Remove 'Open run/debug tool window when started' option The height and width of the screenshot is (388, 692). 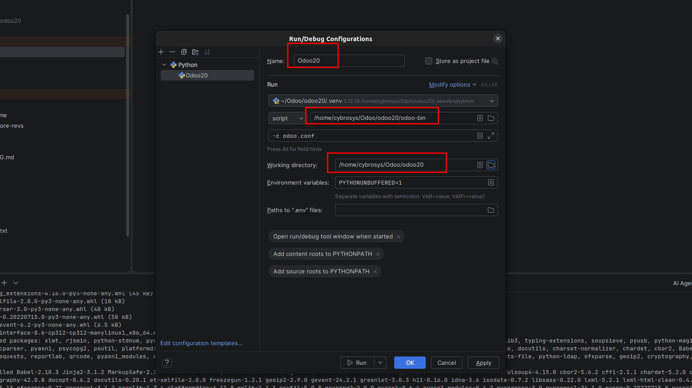[399, 237]
